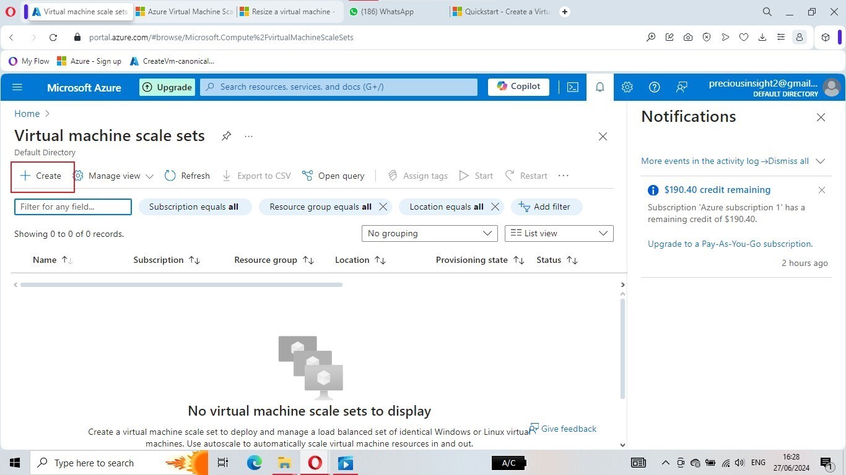The height and width of the screenshot is (475, 846).
Task: Close the Notifications panel
Action: [821, 118]
